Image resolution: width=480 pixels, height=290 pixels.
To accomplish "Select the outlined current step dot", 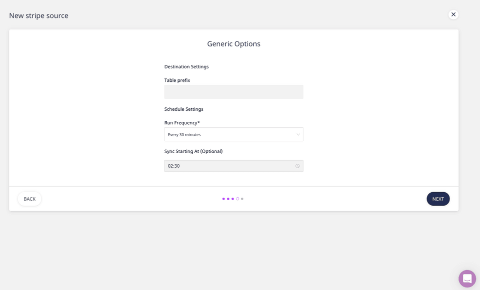I will [237, 198].
